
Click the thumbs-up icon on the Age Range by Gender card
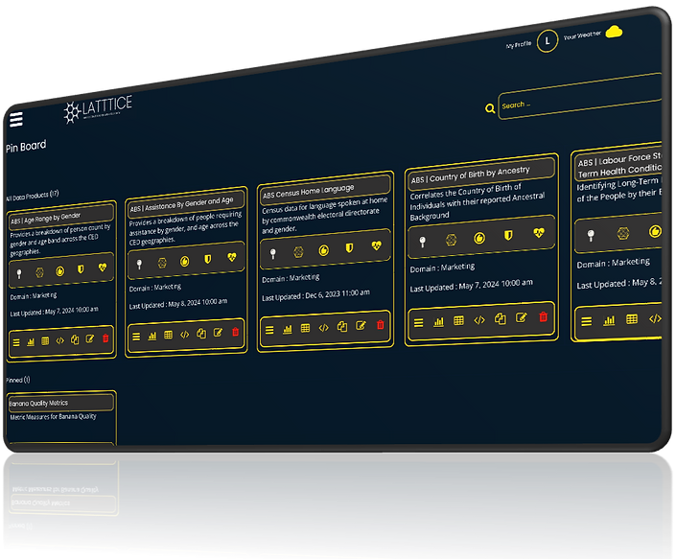tap(59, 270)
